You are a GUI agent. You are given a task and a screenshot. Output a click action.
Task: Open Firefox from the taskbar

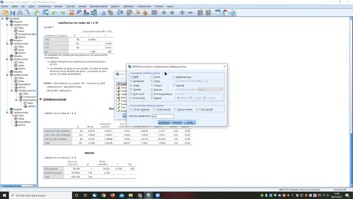coord(113,195)
